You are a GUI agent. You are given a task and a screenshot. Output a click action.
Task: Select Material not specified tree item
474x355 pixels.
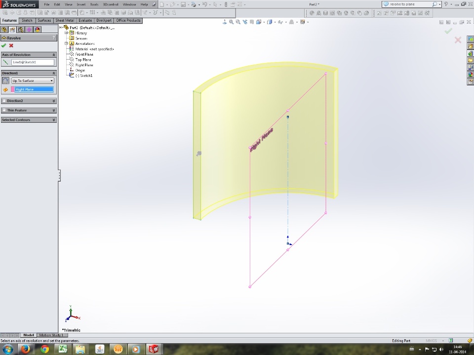94,49
